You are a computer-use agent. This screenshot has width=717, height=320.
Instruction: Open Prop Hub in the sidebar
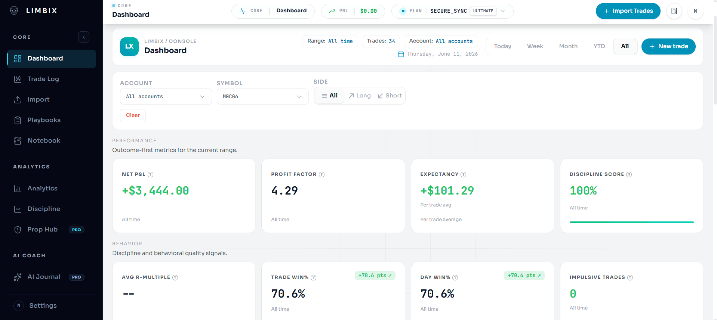(x=52, y=230)
